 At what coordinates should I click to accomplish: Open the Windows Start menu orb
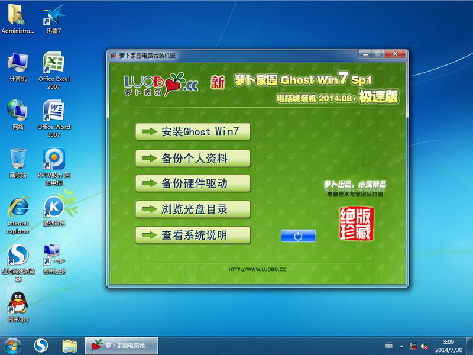pyautogui.click(x=12, y=346)
